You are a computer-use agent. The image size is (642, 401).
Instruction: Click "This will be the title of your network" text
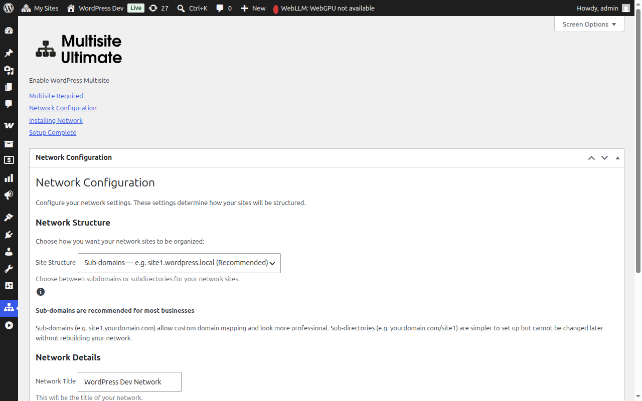(89, 397)
